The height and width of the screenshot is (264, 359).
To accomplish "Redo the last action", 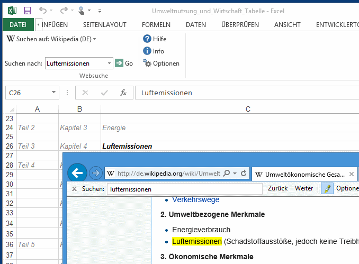I will coord(64,10).
